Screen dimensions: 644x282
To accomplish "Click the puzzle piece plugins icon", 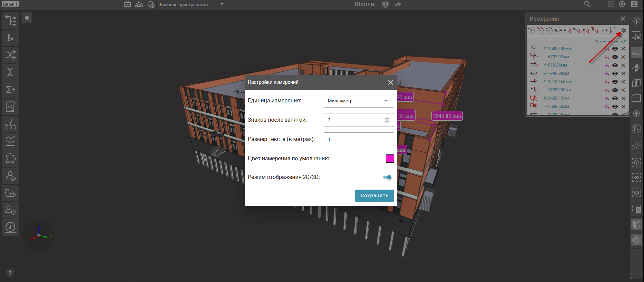I will (x=10, y=159).
